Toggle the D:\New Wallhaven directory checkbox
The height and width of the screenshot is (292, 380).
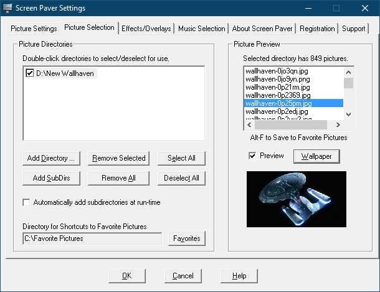(29, 73)
